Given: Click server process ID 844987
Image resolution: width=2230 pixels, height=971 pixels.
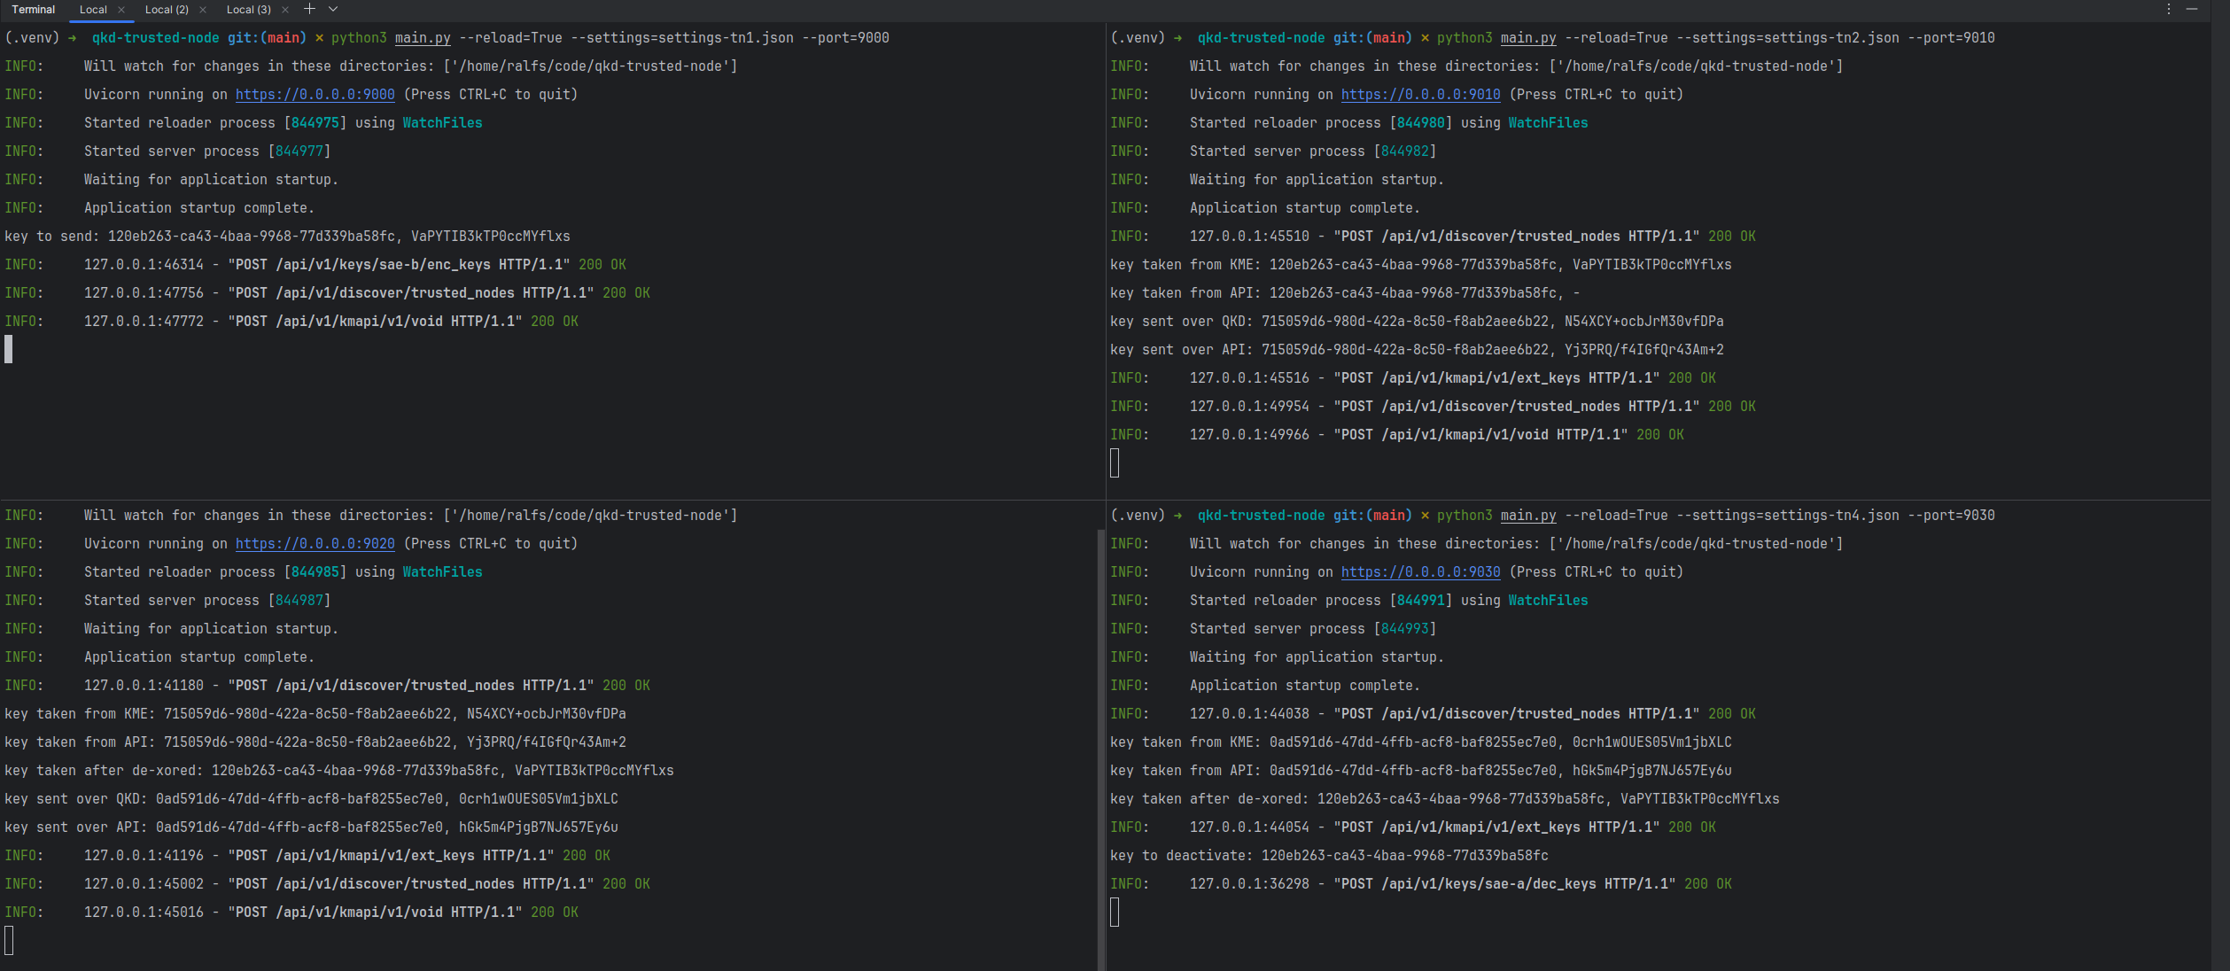Looking at the screenshot, I should 299,601.
